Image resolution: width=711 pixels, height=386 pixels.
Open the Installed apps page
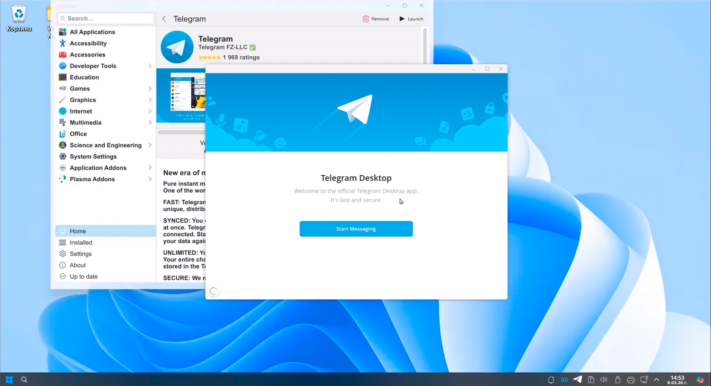click(x=106, y=243)
